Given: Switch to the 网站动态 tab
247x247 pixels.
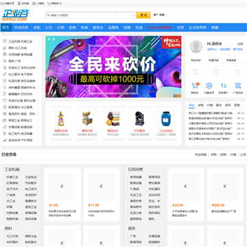Looking at the screenshot, I should 196,60.
